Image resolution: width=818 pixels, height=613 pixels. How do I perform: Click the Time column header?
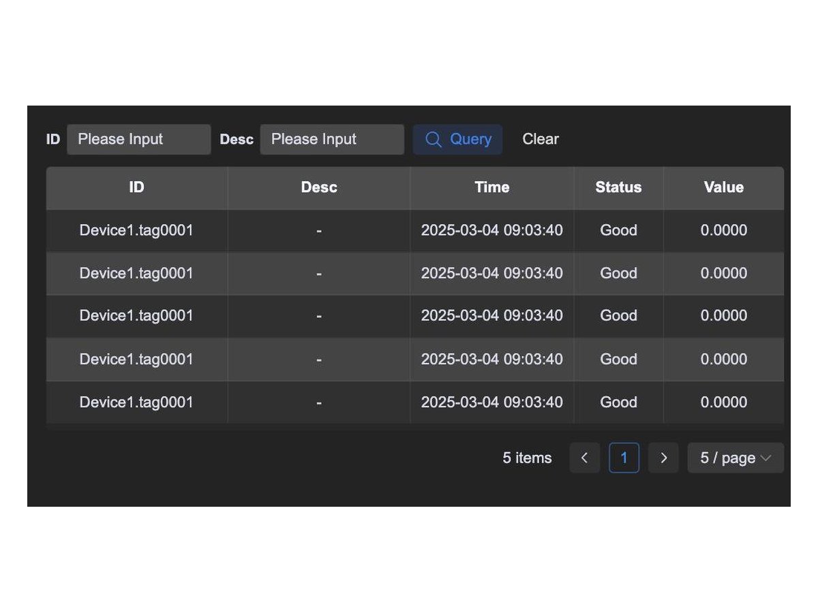[492, 187]
